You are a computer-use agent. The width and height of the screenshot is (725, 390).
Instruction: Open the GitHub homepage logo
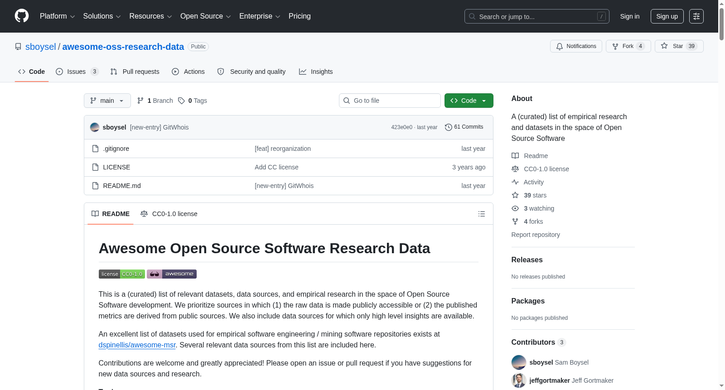click(x=22, y=16)
